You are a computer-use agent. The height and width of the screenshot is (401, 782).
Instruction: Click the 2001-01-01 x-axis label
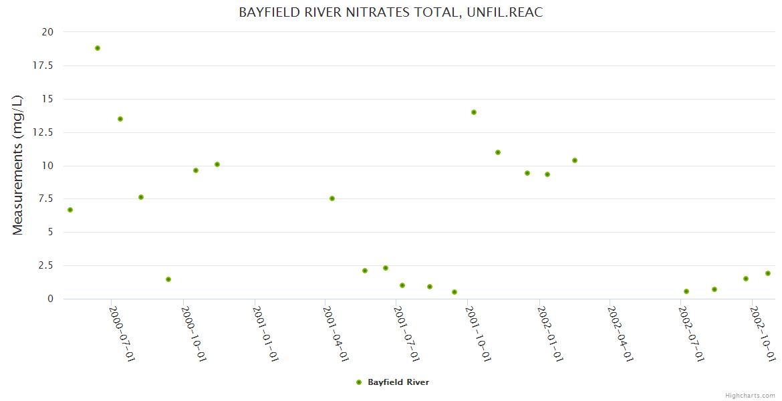(265, 333)
